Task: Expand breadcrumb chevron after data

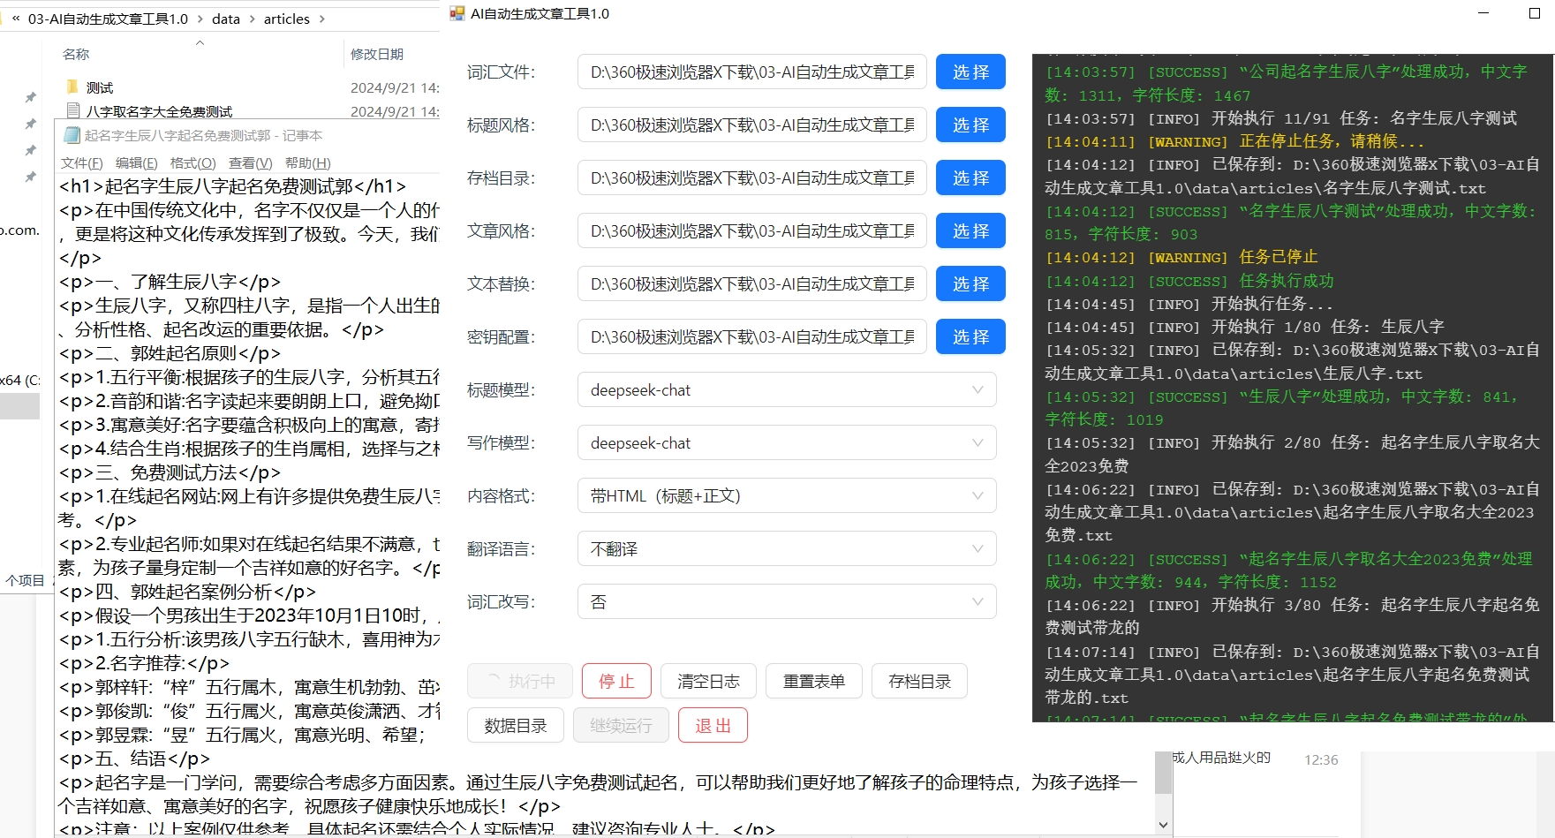Action: [x=252, y=19]
